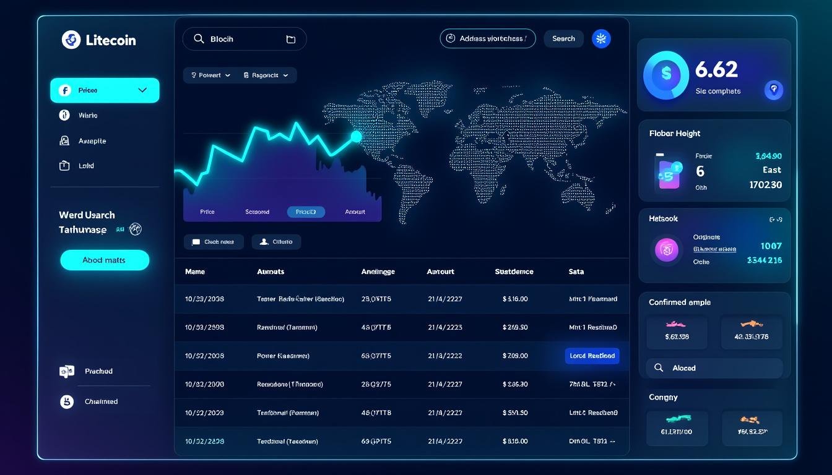832x475 pixels.
Task: Click the Aloced search field
Action: tap(714, 367)
